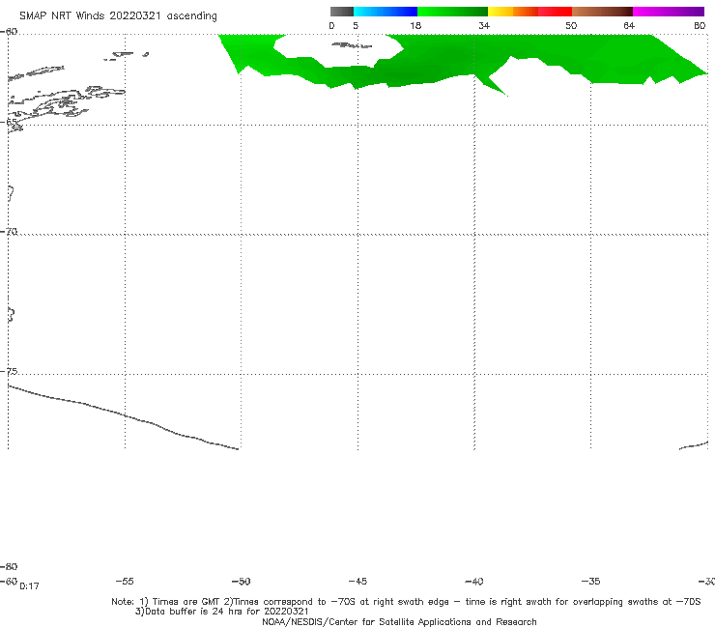Click the '-65' latitude axis label
The height and width of the screenshot is (628, 715).
point(10,123)
